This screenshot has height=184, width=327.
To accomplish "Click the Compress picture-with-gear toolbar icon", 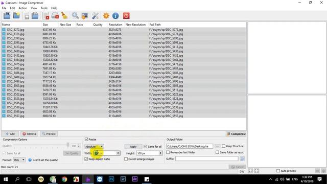I will (x=85, y=16).
